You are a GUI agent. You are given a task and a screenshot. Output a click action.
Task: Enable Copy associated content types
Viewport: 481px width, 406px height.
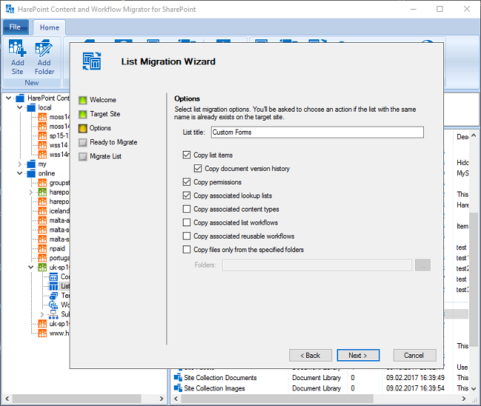tap(186, 209)
